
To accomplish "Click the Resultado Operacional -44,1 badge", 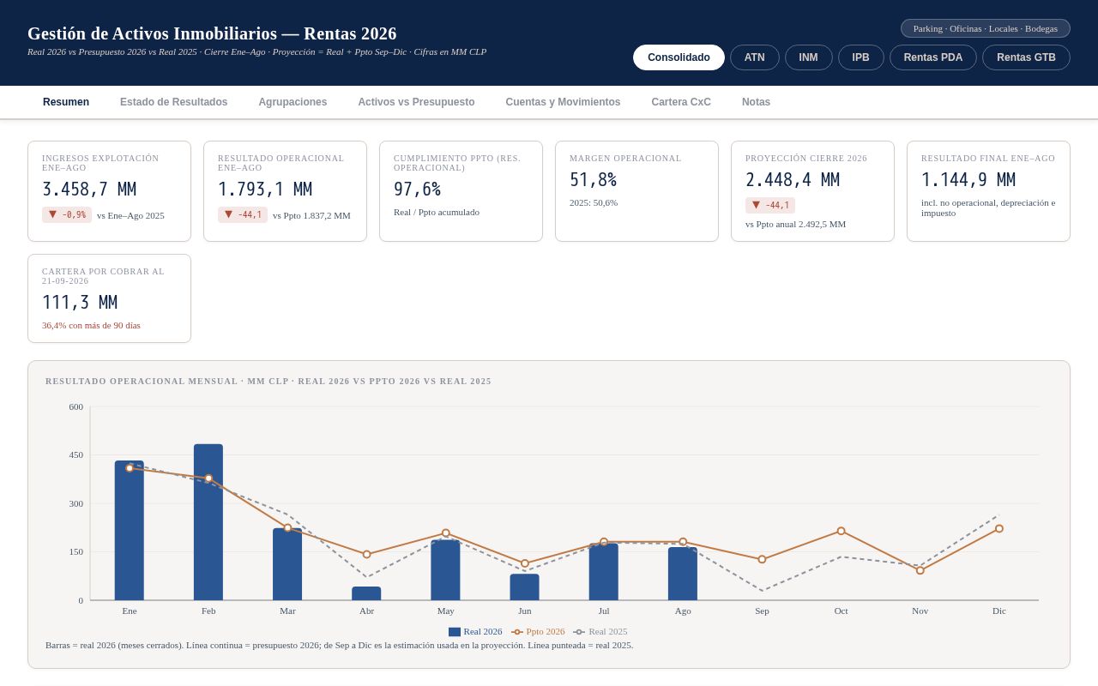I will [243, 215].
